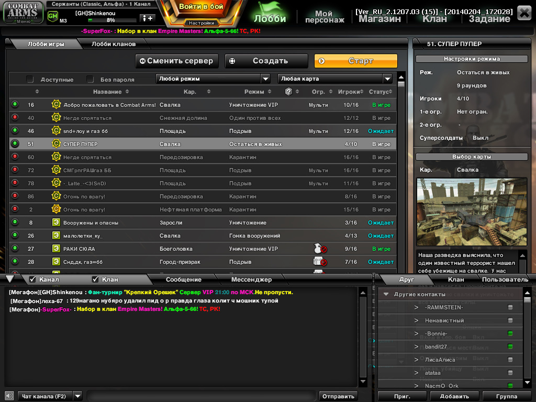
Task: Click grenade restriction icon in room 27
Action: [320, 248]
